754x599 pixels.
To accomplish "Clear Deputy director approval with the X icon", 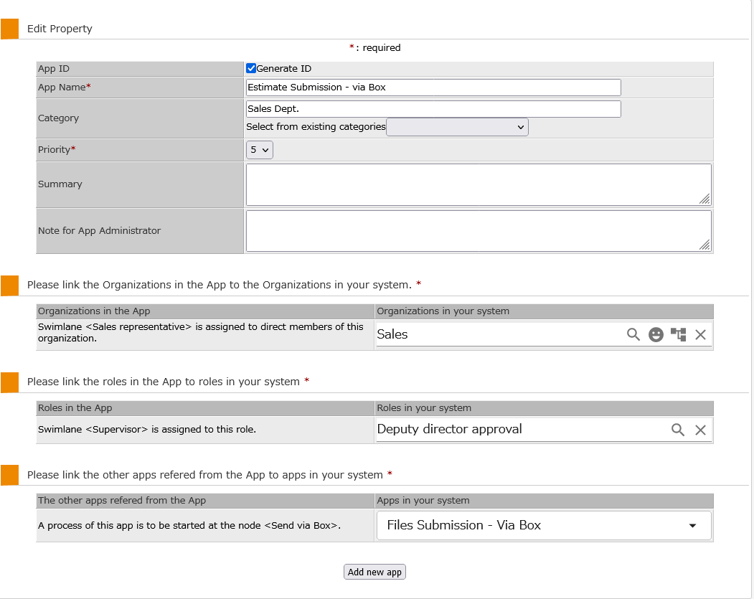I will coord(700,430).
